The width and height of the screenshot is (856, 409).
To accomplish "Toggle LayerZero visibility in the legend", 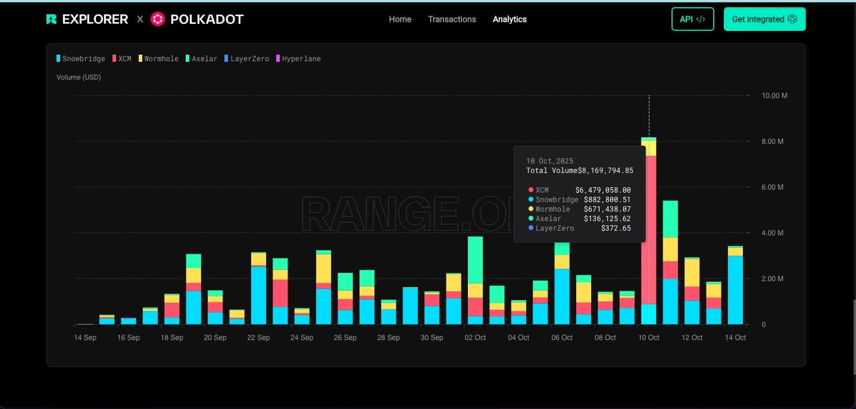I will pos(247,58).
